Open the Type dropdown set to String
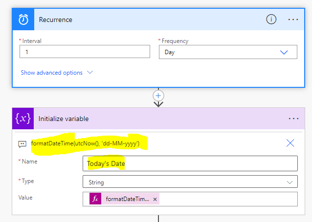Screen dimensions: 312x222 pyautogui.click(x=190, y=182)
